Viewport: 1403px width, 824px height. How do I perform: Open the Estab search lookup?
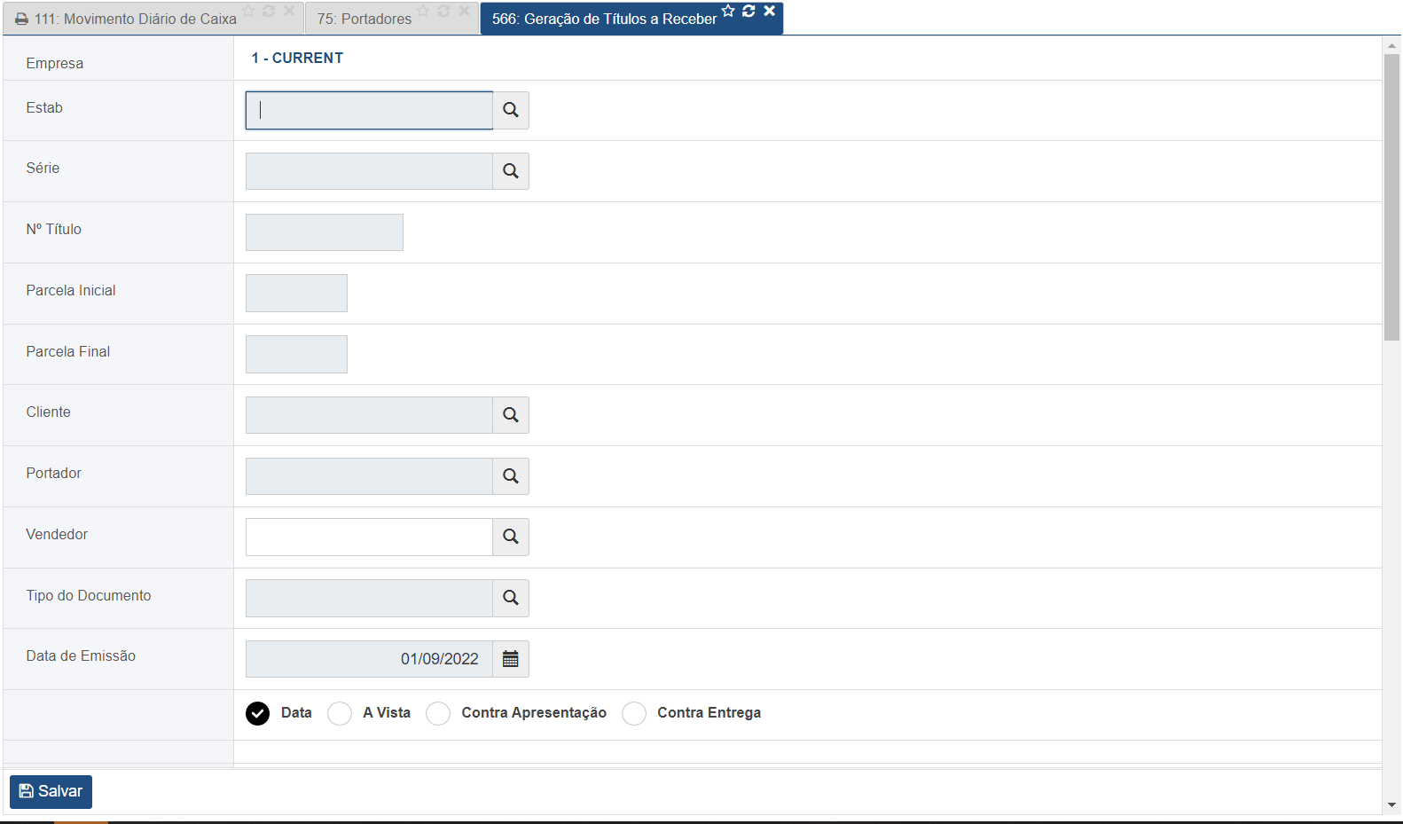[511, 110]
